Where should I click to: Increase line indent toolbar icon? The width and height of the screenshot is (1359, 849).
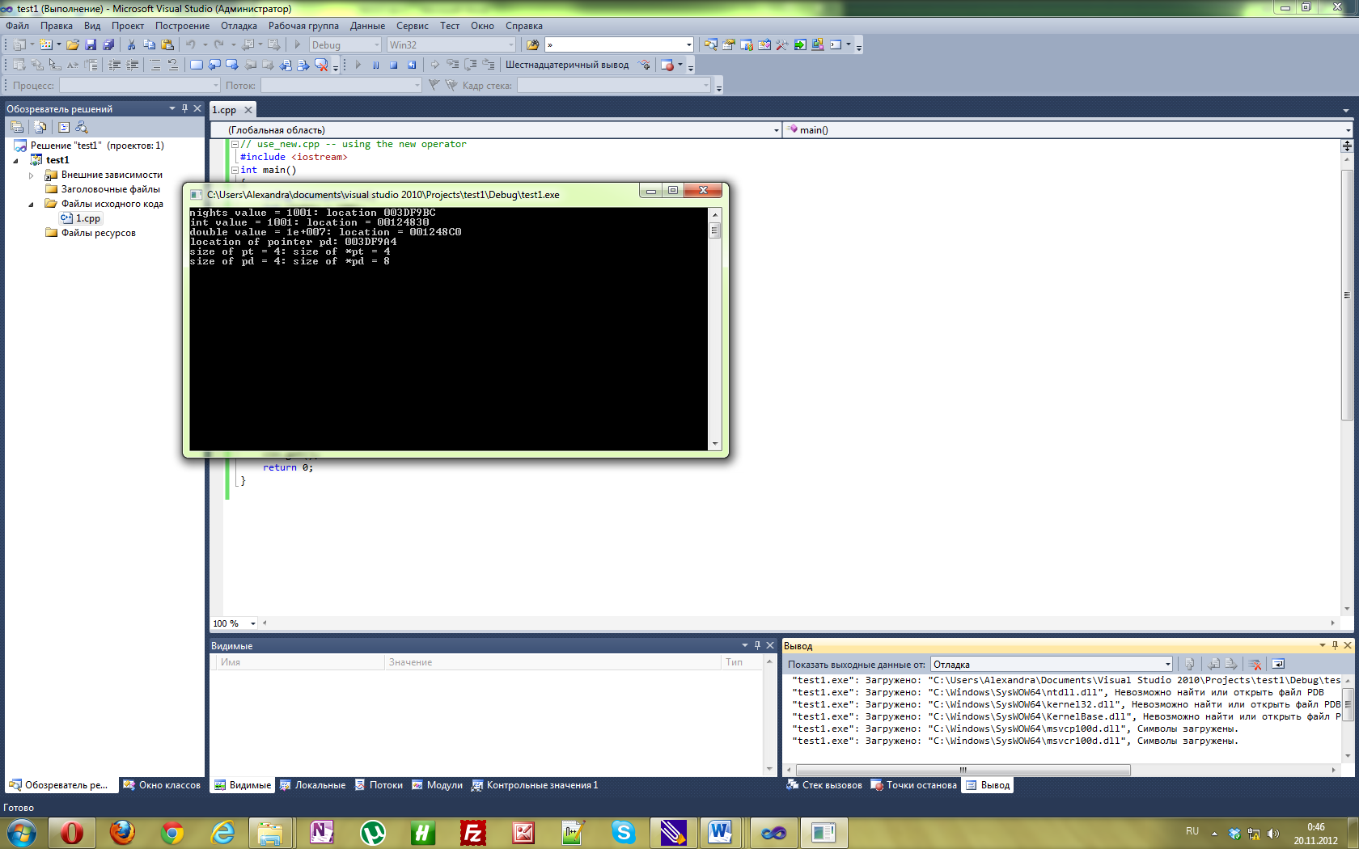coord(133,65)
